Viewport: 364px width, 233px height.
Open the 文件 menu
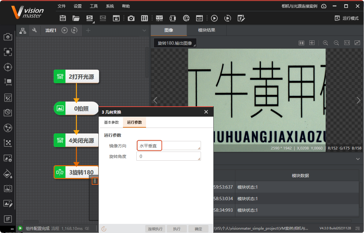pos(62,6)
